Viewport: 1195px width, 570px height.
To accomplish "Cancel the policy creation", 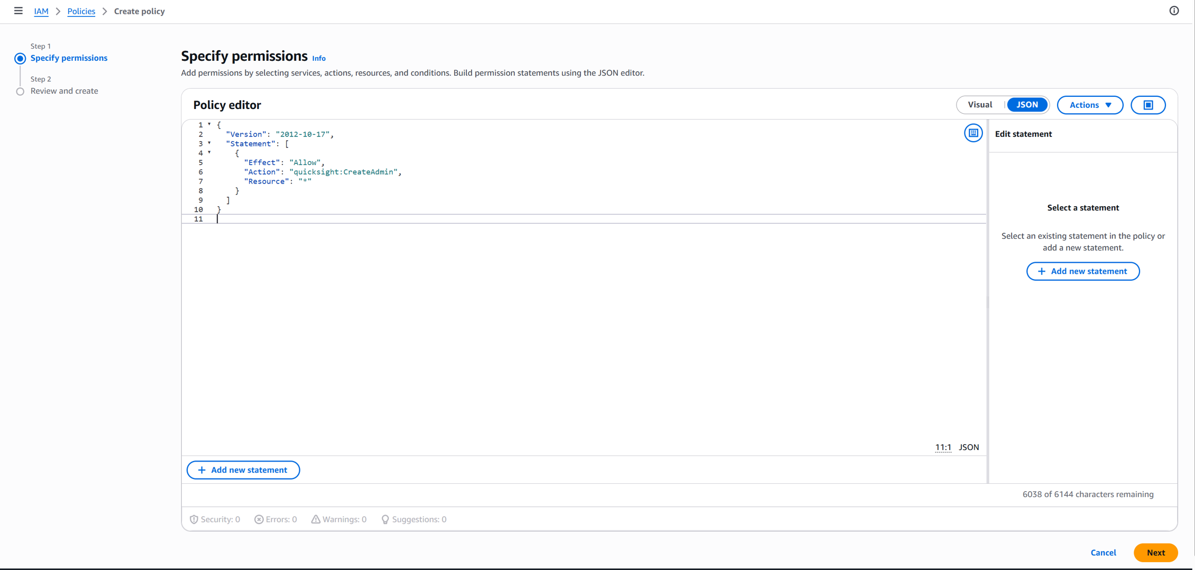I will pyautogui.click(x=1103, y=553).
